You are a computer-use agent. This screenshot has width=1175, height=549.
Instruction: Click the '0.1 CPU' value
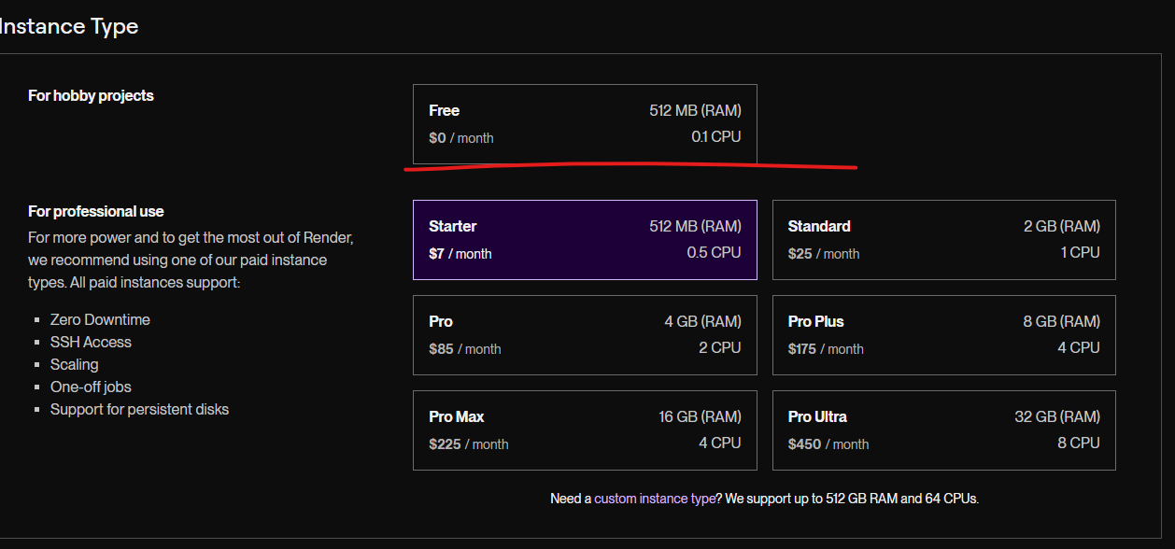pyautogui.click(x=716, y=136)
